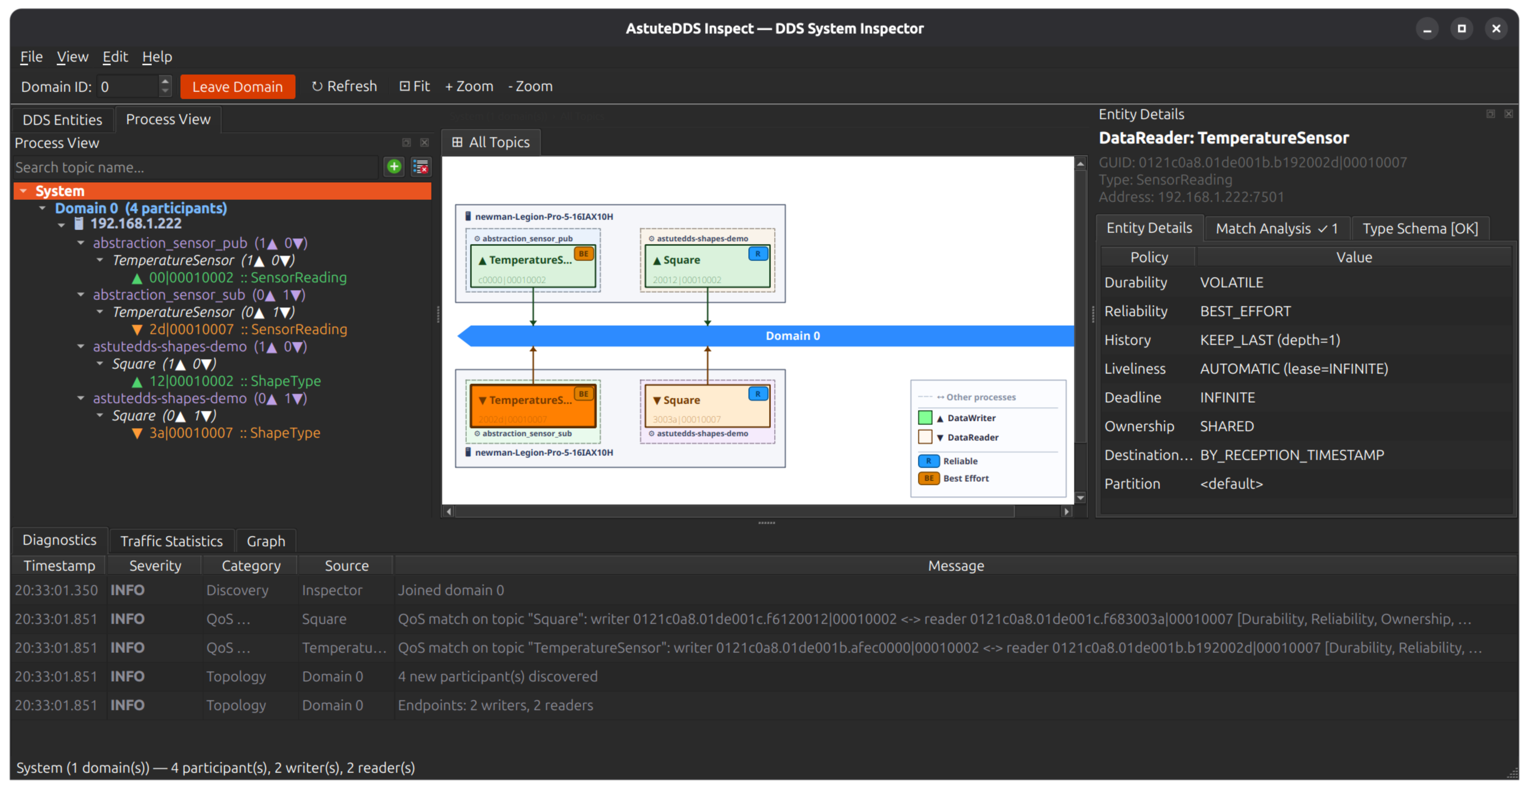1529x790 pixels.
Task: Switch to Process View tab
Action: click(x=168, y=119)
